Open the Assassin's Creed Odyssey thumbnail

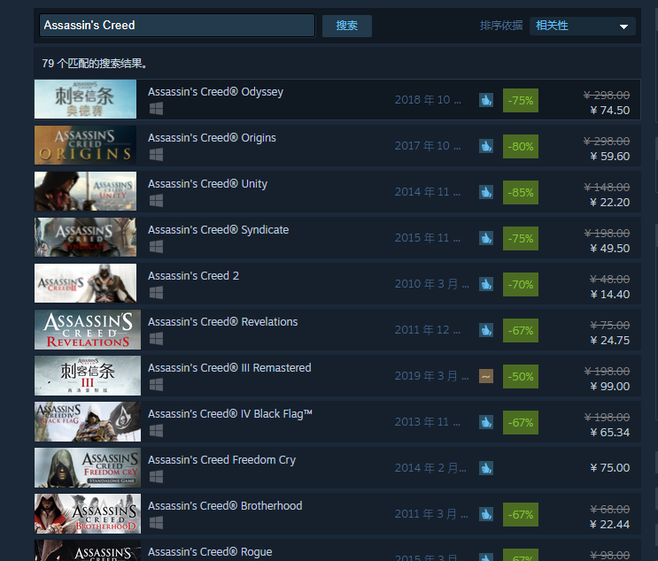[x=86, y=99]
